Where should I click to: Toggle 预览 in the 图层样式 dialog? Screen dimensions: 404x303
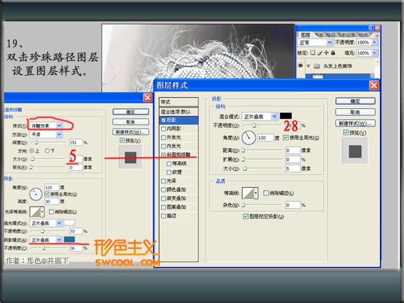click(346, 132)
